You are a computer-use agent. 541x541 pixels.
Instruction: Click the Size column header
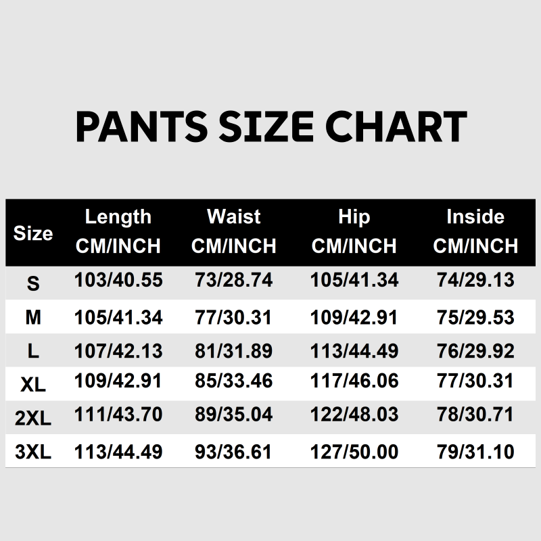click(33, 234)
